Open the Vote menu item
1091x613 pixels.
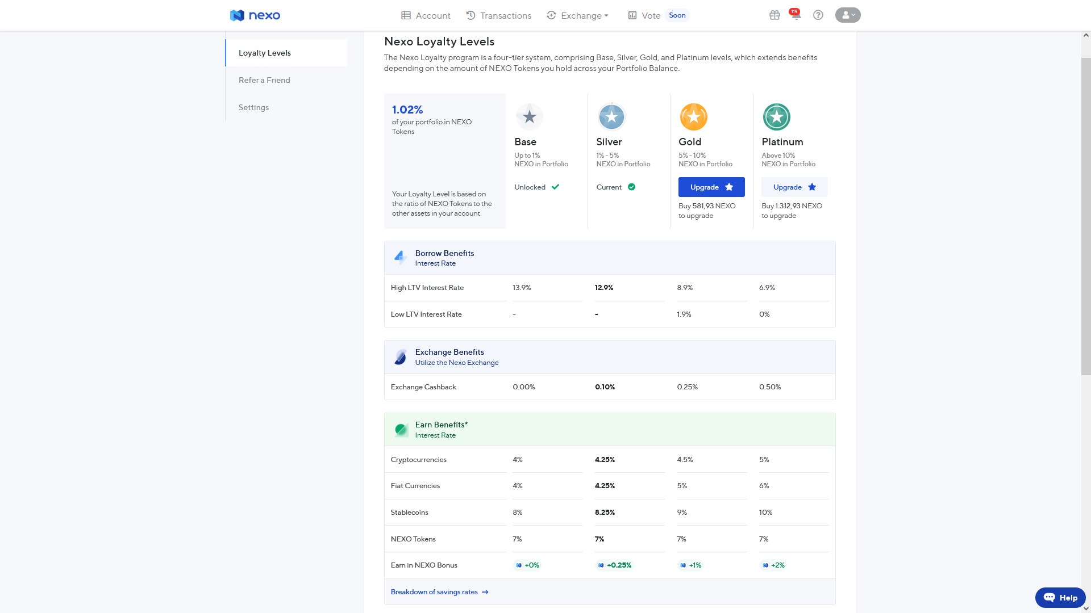pyautogui.click(x=644, y=15)
